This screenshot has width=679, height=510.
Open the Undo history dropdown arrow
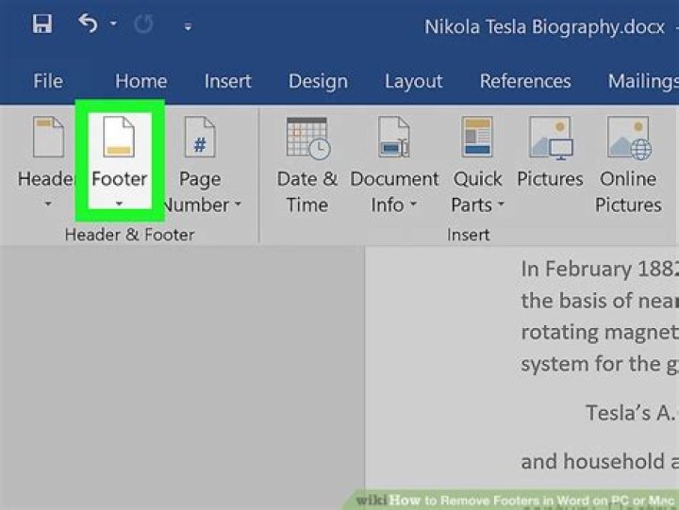113,24
